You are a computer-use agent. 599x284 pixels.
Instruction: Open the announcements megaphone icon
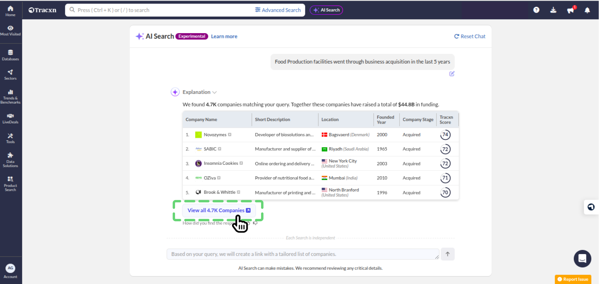tap(570, 10)
